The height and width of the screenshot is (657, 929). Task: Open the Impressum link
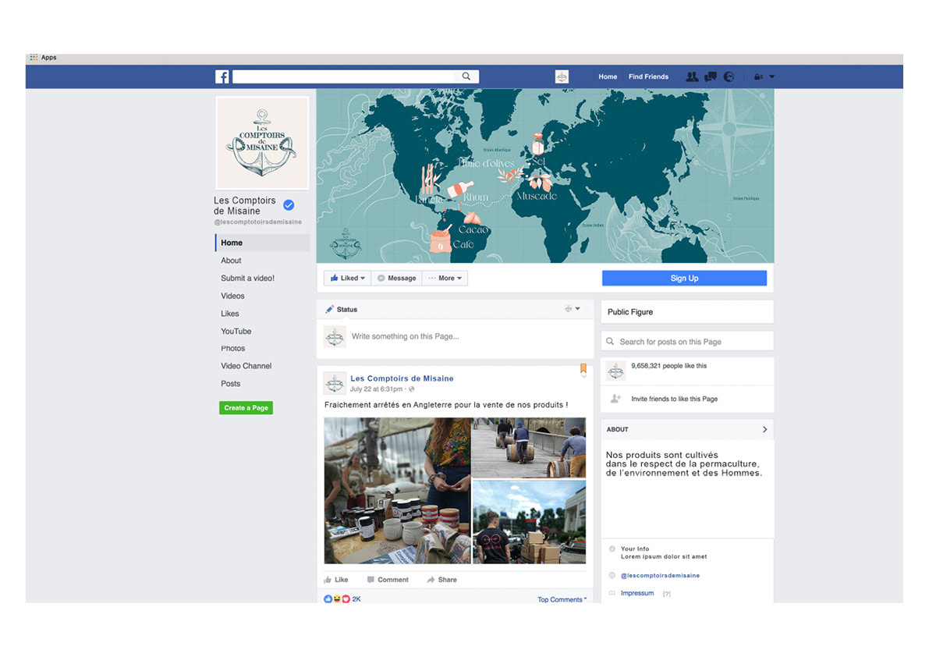tap(637, 593)
